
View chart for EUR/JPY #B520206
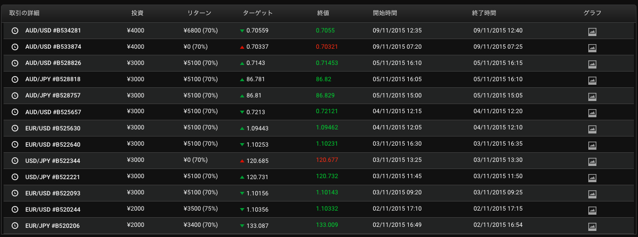click(592, 226)
